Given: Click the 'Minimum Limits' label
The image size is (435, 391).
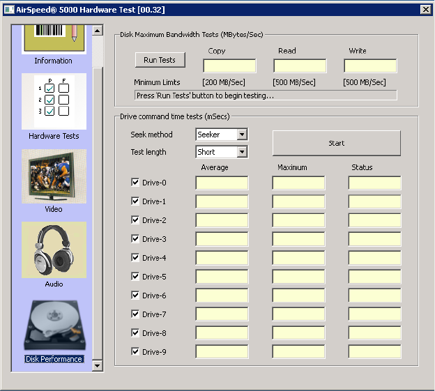Looking at the screenshot, I should click(x=157, y=82).
